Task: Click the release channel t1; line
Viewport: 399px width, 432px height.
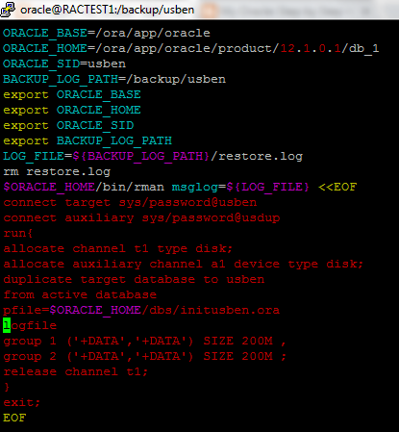Action: pyautogui.click(x=76, y=371)
